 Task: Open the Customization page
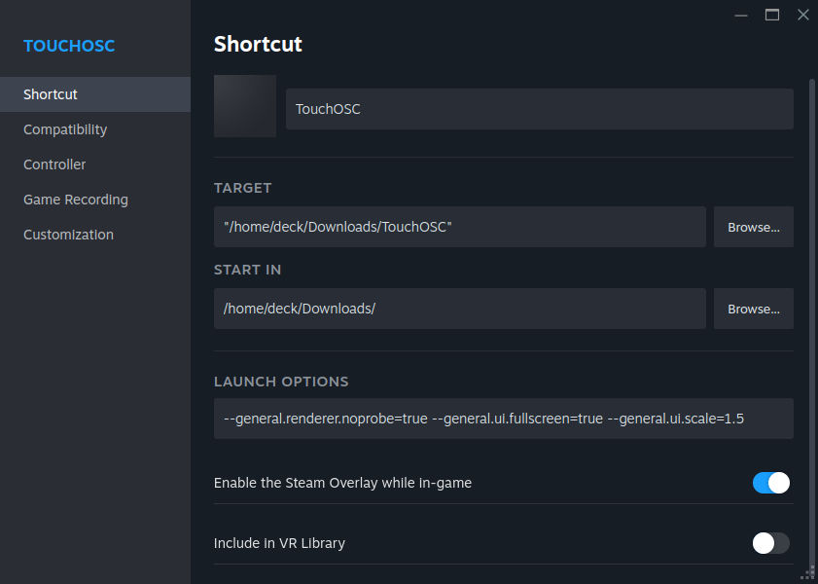[68, 235]
